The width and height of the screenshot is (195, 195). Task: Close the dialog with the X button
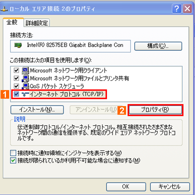coord(187,9)
